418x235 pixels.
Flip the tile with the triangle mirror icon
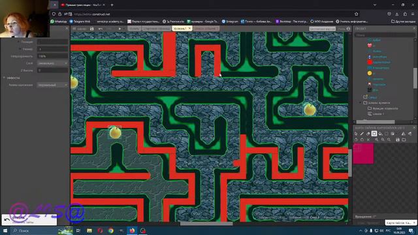(x=404, y=134)
